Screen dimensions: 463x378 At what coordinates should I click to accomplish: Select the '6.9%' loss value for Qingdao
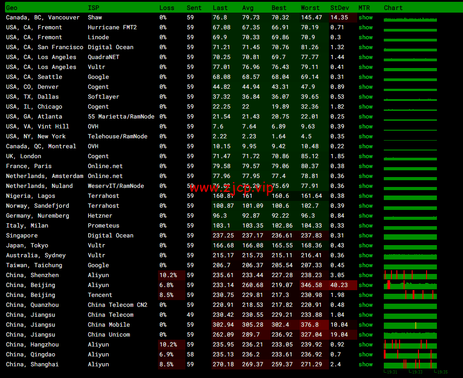pyautogui.click(x=166, y=354)
